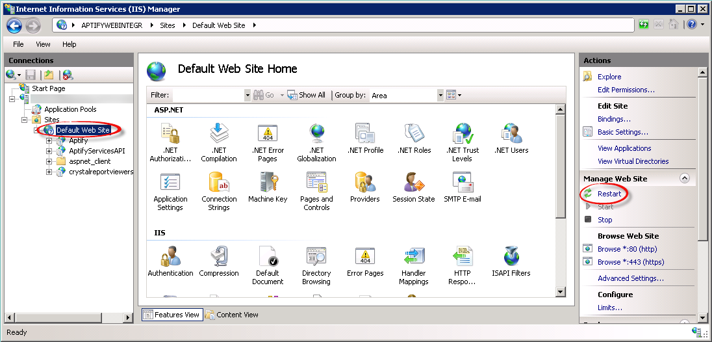Restart the web site
The height and width of the screenshot is (342, 712).
click(609, 194)
